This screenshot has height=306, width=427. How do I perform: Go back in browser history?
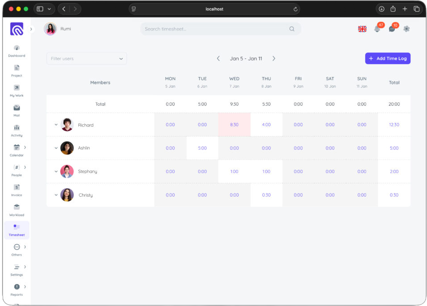coord(64,9)
